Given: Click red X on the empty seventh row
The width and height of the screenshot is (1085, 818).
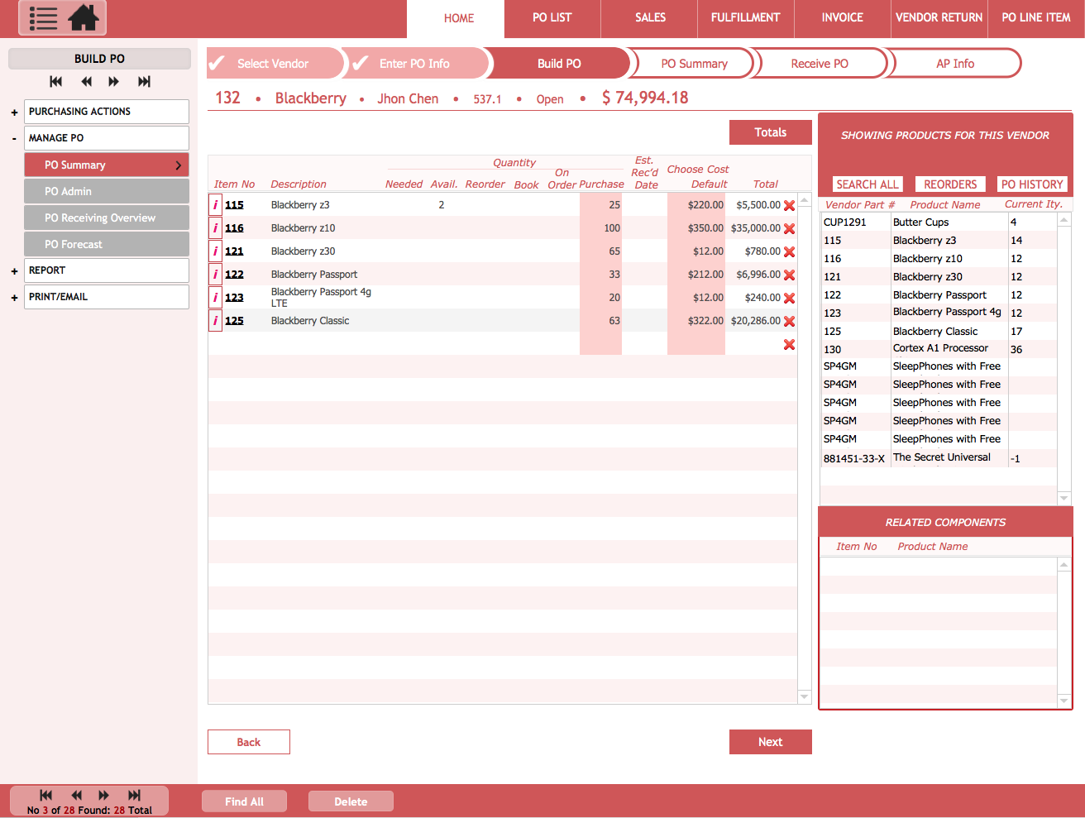Looking at the screenshot, I should tap(789, 344).
